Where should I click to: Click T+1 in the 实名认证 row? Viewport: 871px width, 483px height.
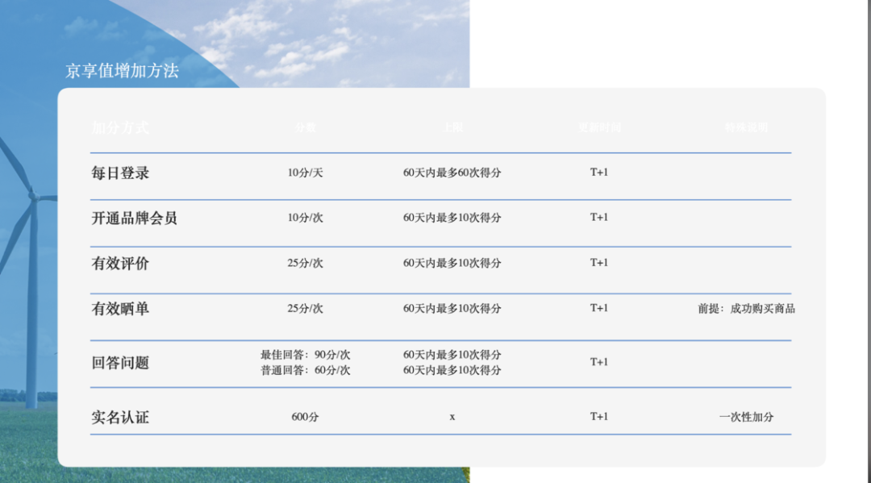click(x=598, y=416)
